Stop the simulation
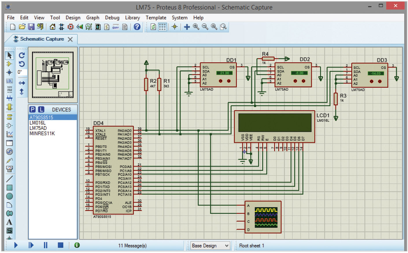Image resolution: width=408 pixels, height=253 pixels. [60, 245]
